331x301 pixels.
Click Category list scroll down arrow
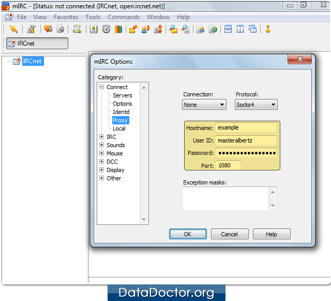144,220
